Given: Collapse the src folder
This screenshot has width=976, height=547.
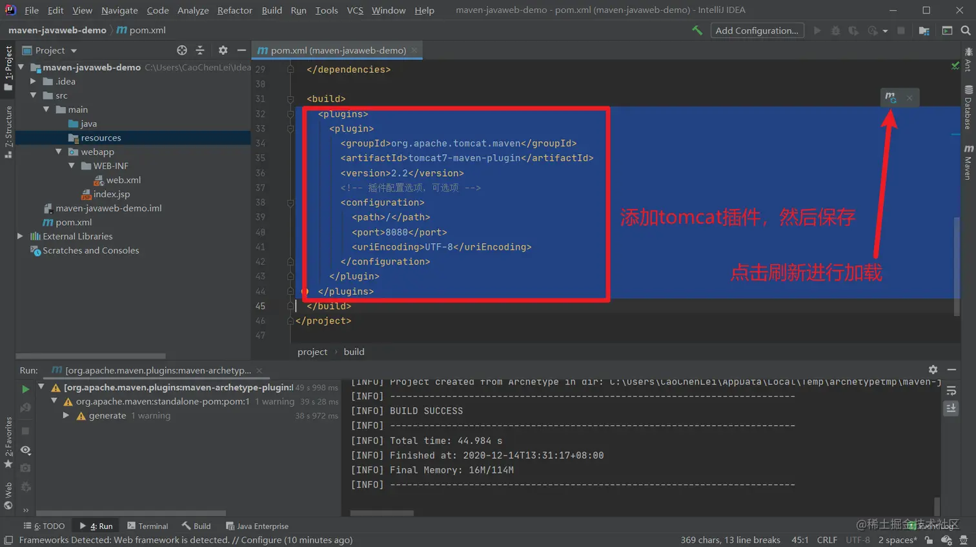Looking at the screenshot, I should [34, 95].
